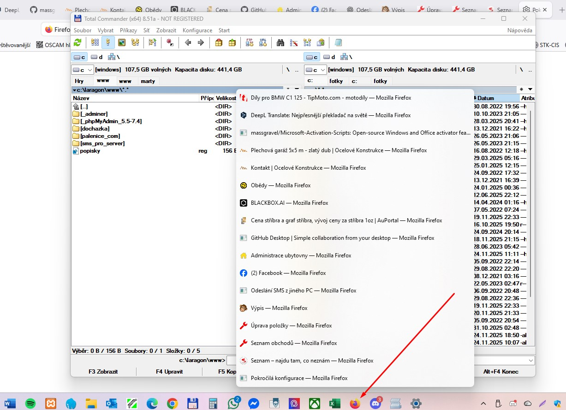The image size is (566, 410).
Task: Click the Pack files toolbar icon
Action: (219, 42)
